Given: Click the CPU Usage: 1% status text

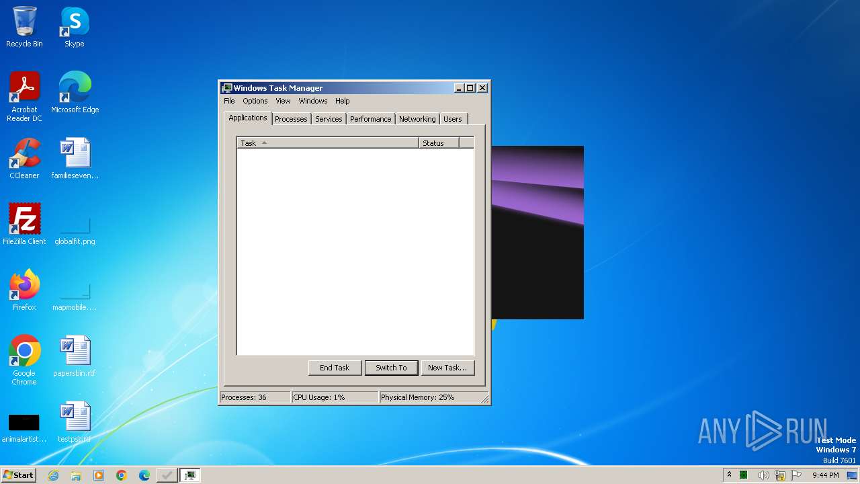Looking at the screenshot, I should (319, 397).
